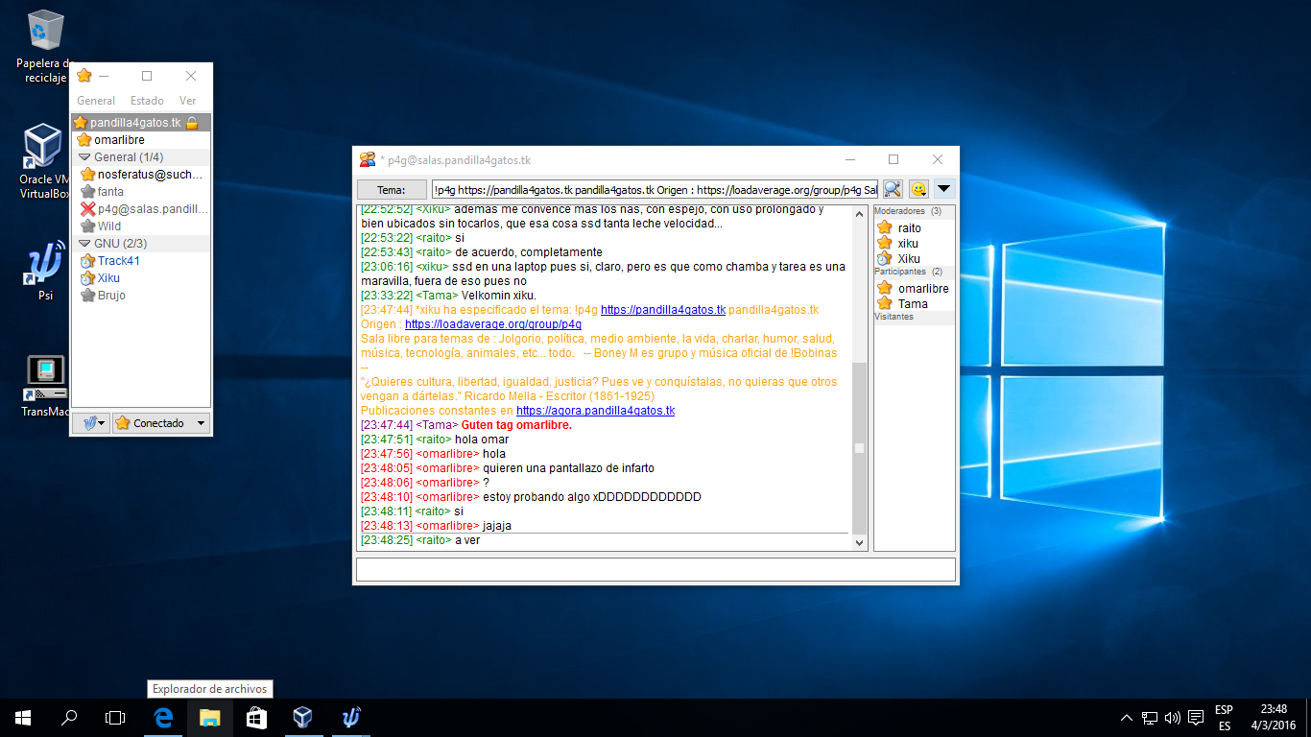Click the message input field
This screenshot has height=737, width=1311.
pyautogui.click(x=655, y=569)
